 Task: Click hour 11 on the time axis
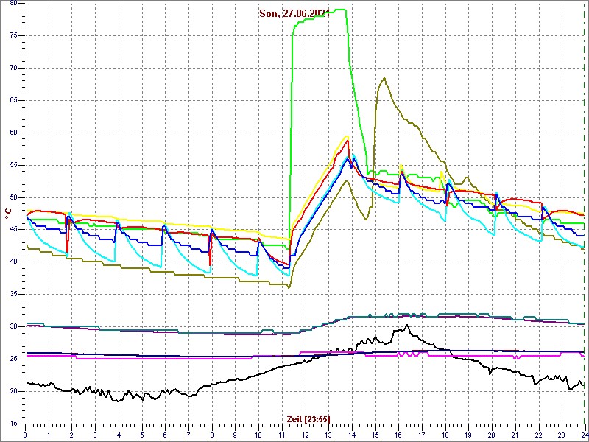click(281, 435)
